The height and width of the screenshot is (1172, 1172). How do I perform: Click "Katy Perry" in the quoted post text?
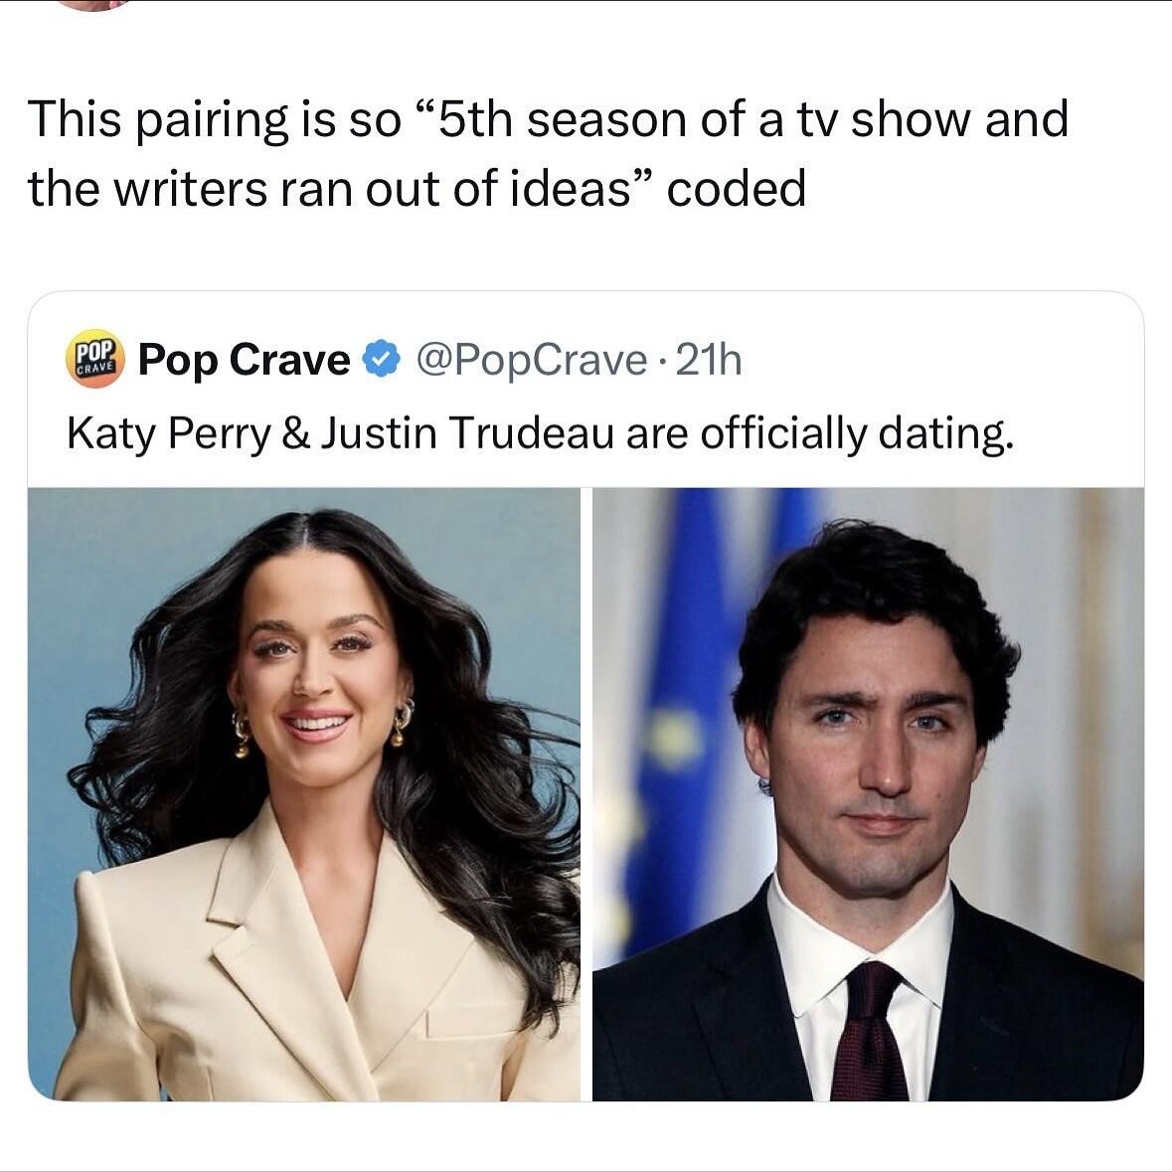click(x=168, y=435)
